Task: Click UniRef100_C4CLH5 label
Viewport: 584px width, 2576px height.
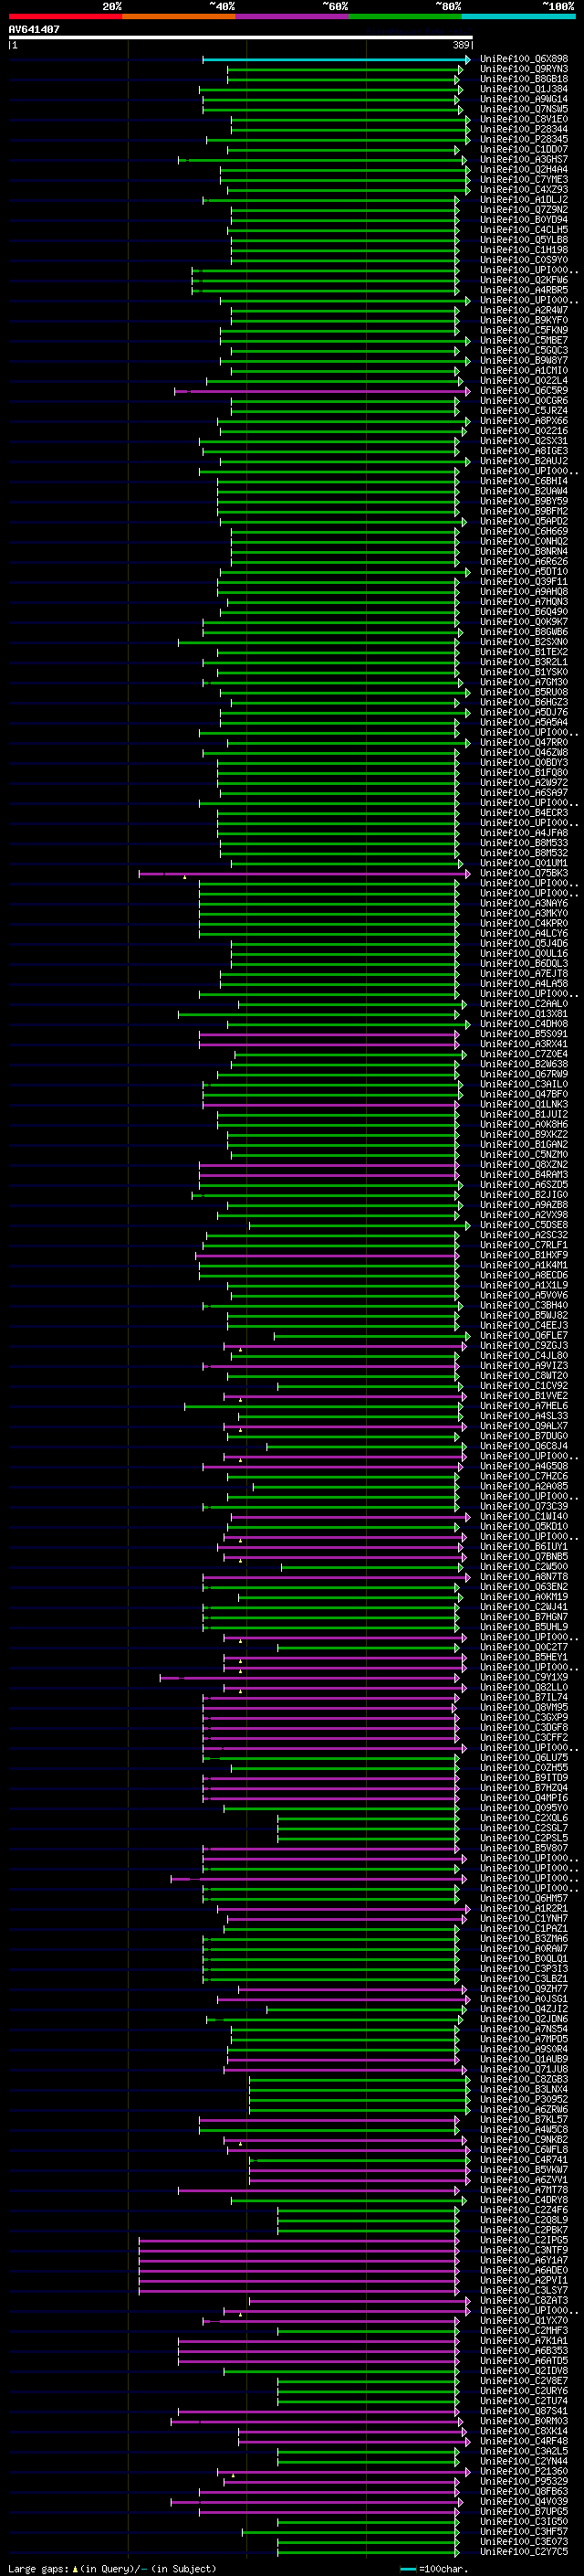Action: (524, 229)
